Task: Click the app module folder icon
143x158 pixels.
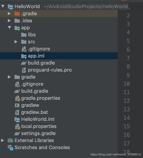Action: [17, 28]
